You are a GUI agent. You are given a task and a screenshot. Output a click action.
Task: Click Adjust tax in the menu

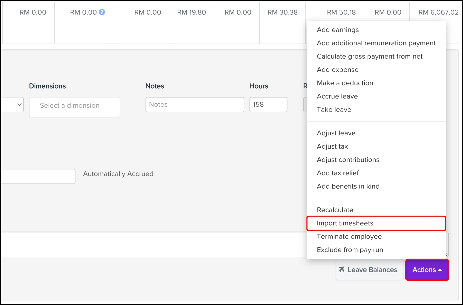tap(332, 146)
